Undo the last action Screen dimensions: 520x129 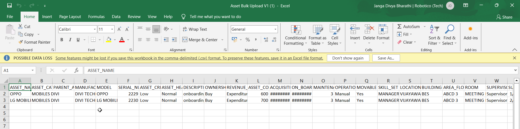tap(19, 5)
